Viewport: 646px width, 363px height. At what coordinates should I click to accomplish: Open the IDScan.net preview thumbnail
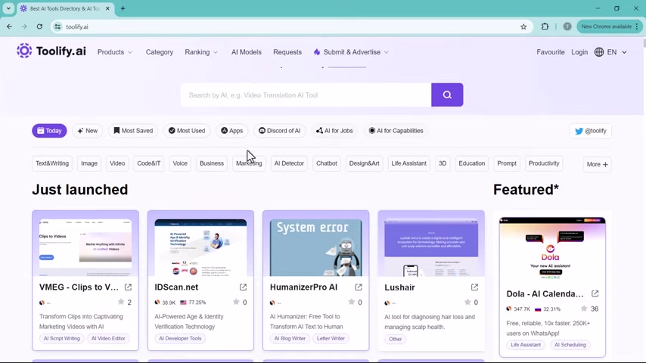[x=200, y=247]
